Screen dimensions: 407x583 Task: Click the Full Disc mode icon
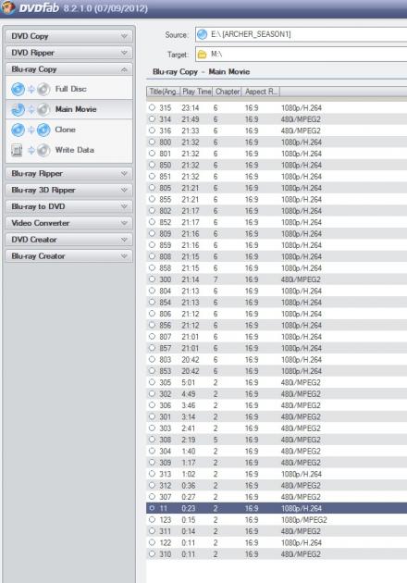(31, 89)
